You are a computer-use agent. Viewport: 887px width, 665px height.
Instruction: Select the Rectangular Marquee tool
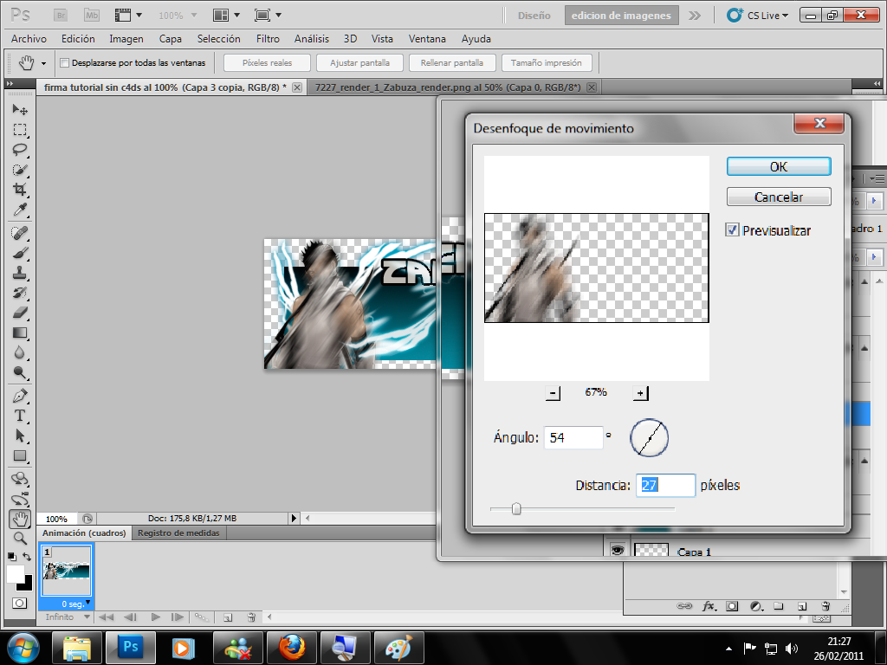[20, 130]
